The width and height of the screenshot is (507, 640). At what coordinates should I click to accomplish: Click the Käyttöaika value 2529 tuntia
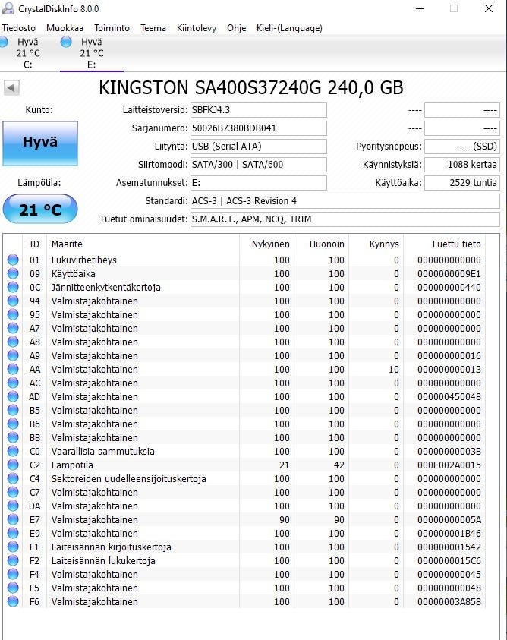pos(462,183)
